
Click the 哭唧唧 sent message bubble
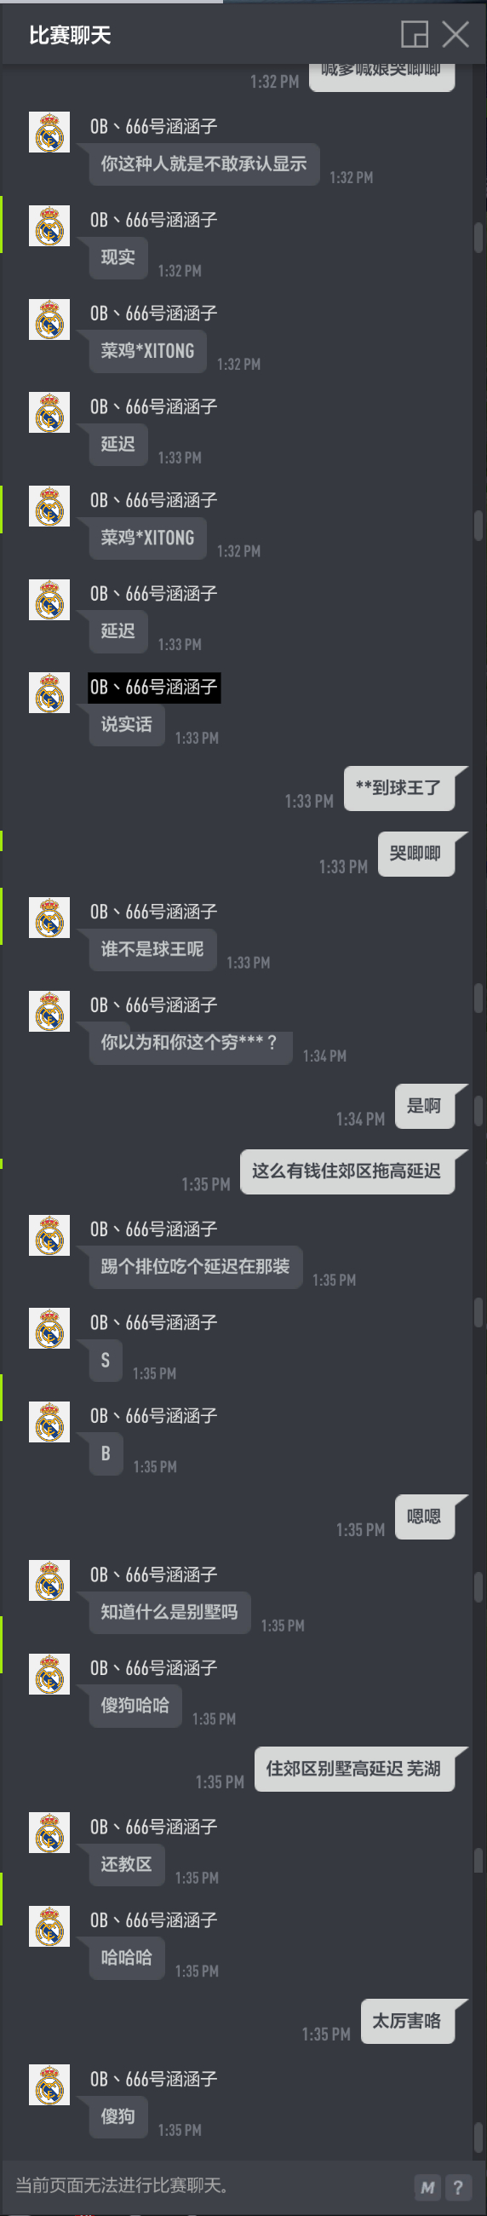415,854
